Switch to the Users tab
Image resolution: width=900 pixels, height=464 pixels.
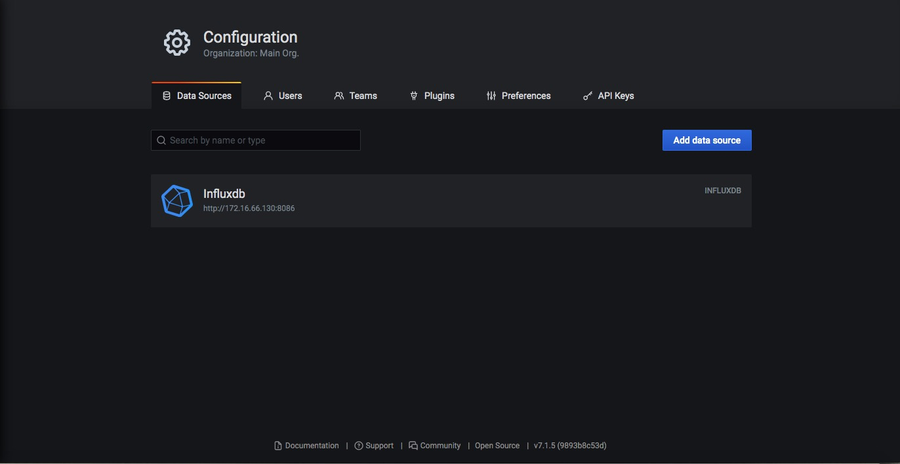[283, 96]
